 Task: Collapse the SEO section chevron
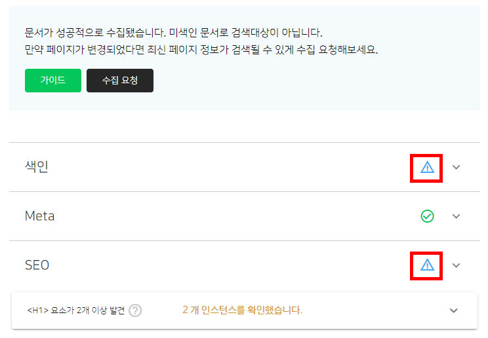tap(456, 265)
